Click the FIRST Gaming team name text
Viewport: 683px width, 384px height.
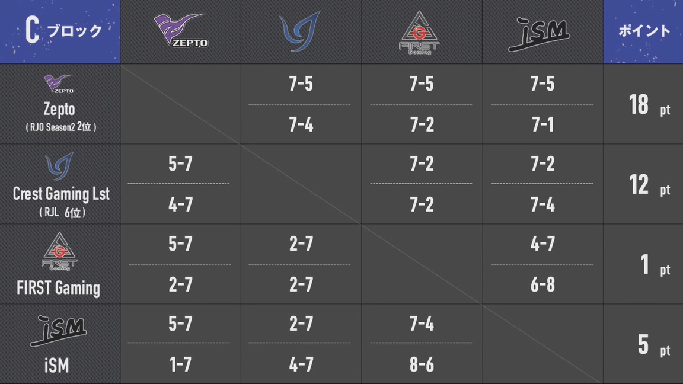(58, 288)
